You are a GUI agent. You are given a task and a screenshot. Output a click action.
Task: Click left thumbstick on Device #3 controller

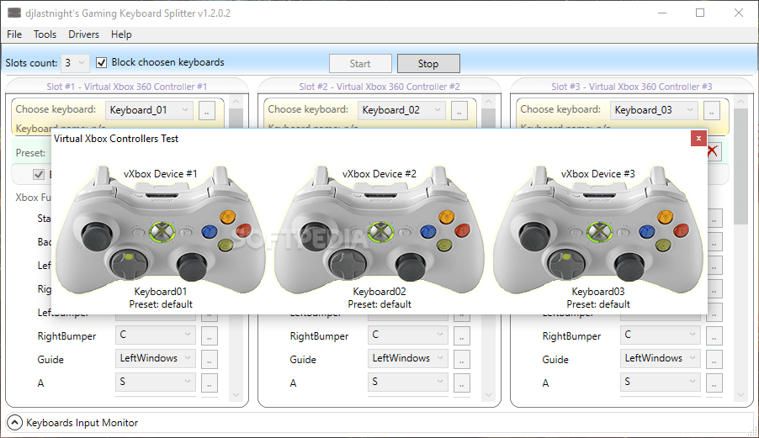pos(534,235)
